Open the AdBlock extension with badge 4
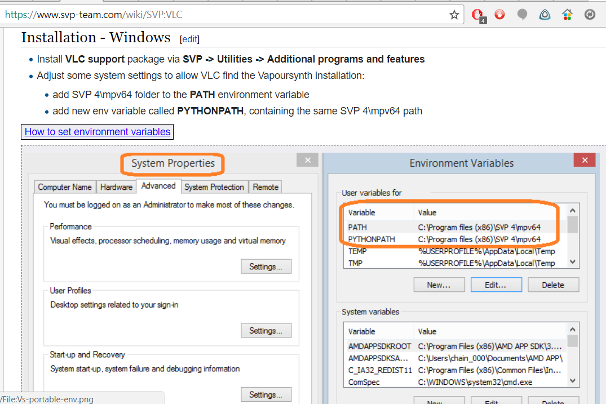This screenshot has height=404, width=606. tap(477, 15)
